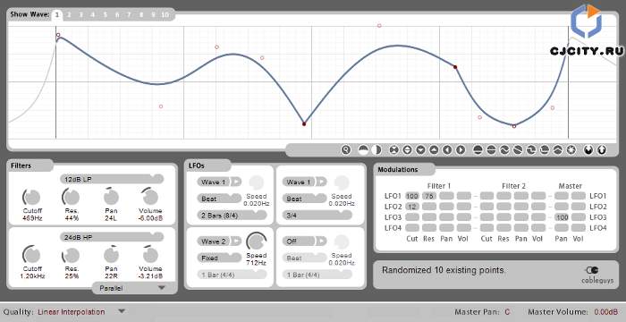The width and height of the screenshot is (626, 322).
Task: Open the 24dB HP filter type dropdown
Action: tap(112, 237)
